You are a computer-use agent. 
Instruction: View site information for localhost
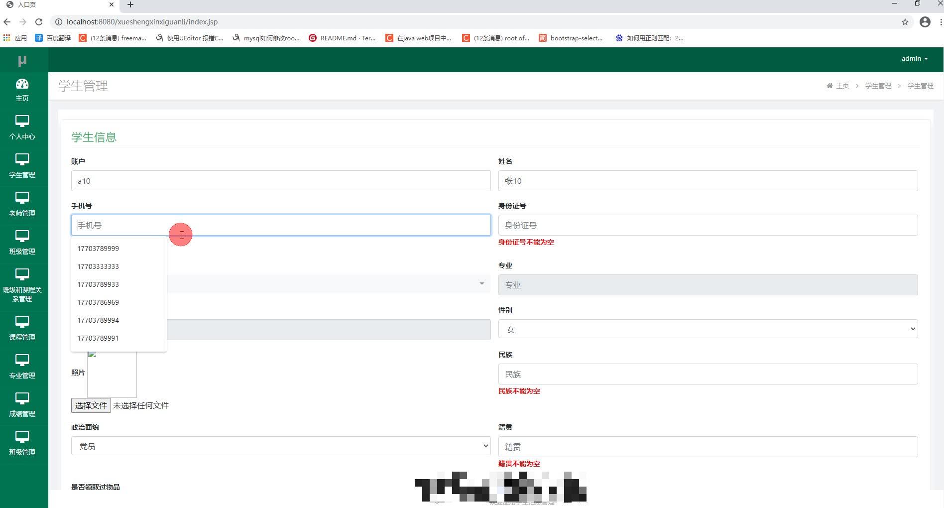[x=58, y=22]
